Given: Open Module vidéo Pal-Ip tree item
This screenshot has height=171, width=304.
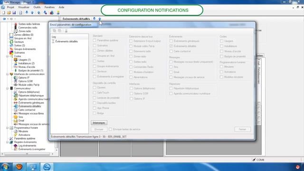Looking at the screenshot, I should click(28, 85).
